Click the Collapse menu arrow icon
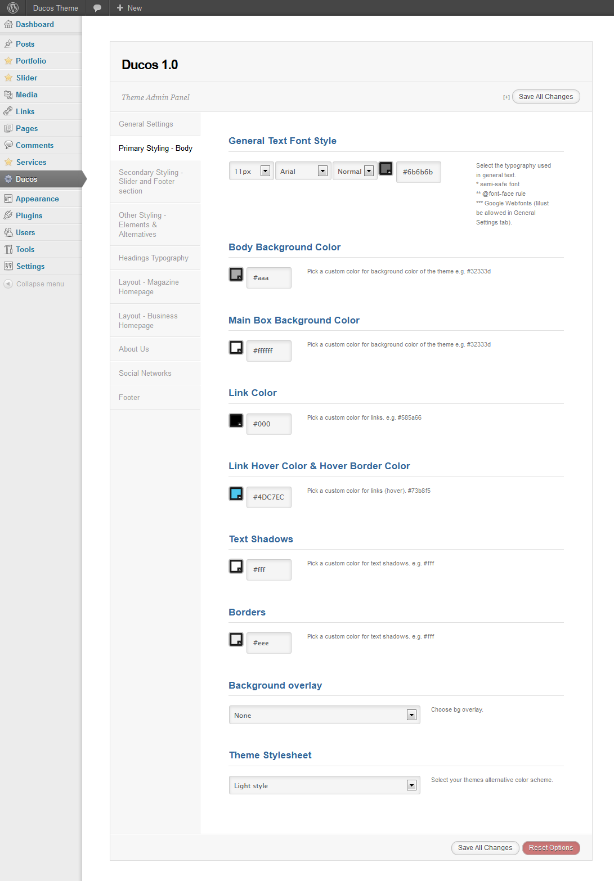614x881 pixels. (x=8, y=284)
